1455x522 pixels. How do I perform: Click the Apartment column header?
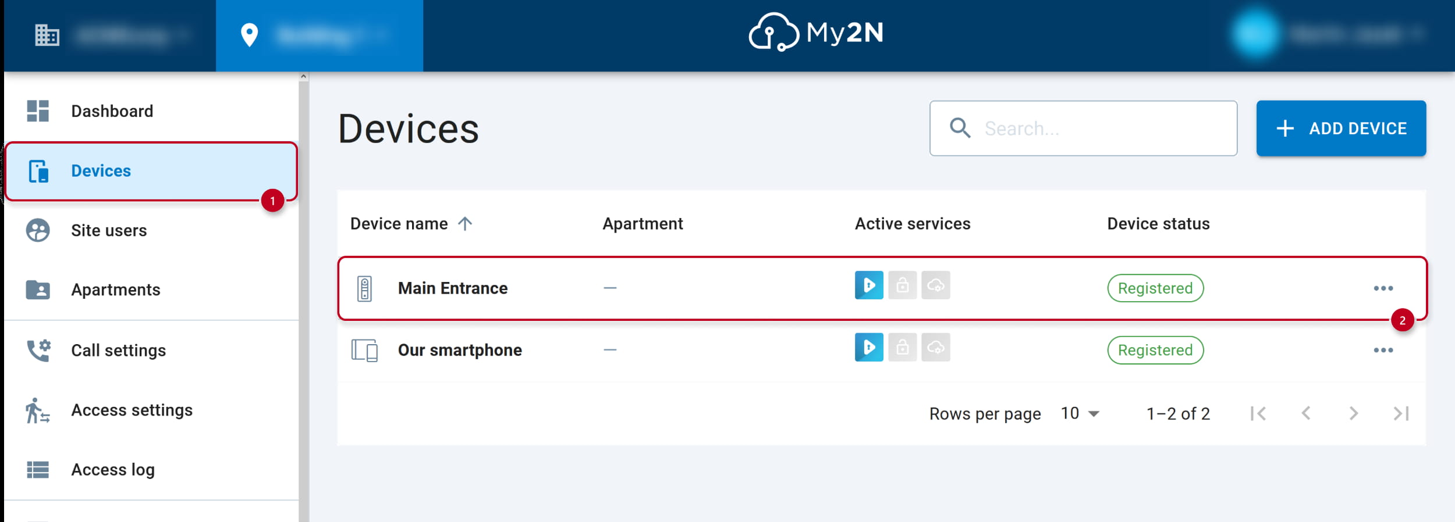[643, 224]
